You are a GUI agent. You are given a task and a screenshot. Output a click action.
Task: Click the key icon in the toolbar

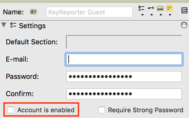151,8
